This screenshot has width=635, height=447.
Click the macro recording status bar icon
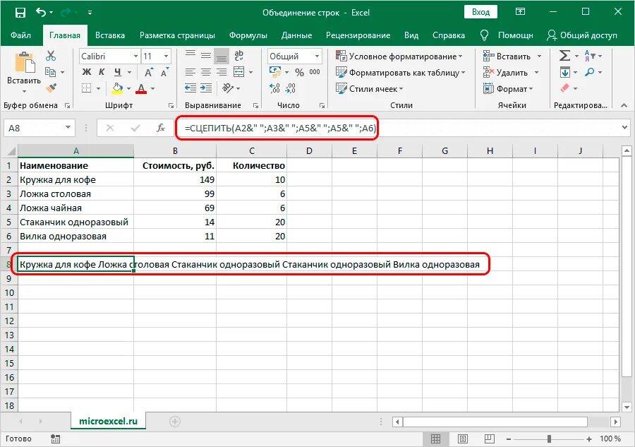[x=56, y=439]
